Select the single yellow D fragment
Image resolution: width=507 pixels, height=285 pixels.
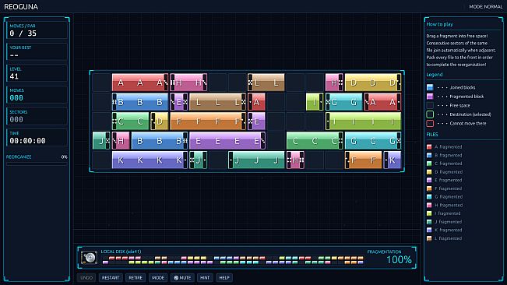click(160, 121)
